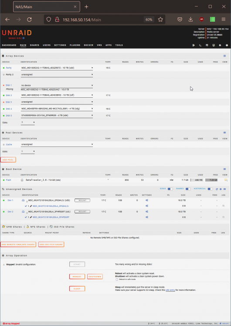The height and width of the screenshot is (326, 231).
Task: Open the wiki entry link
Action: click(x=170, y=290)
